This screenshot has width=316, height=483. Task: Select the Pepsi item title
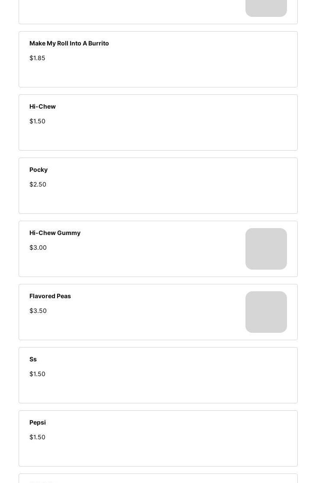pos(38,422)
